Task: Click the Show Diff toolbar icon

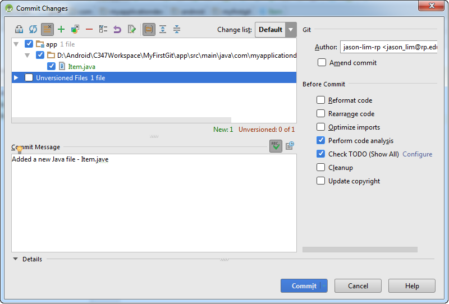Action: tap(19, 30)
